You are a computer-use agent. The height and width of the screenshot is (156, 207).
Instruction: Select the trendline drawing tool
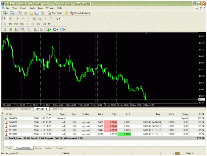28,19
